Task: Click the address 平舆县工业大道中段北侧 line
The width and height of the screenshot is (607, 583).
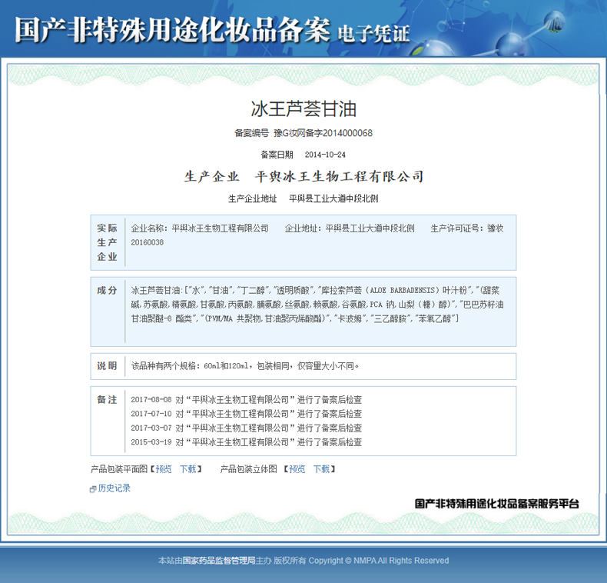Action: [x=333, y=198]
